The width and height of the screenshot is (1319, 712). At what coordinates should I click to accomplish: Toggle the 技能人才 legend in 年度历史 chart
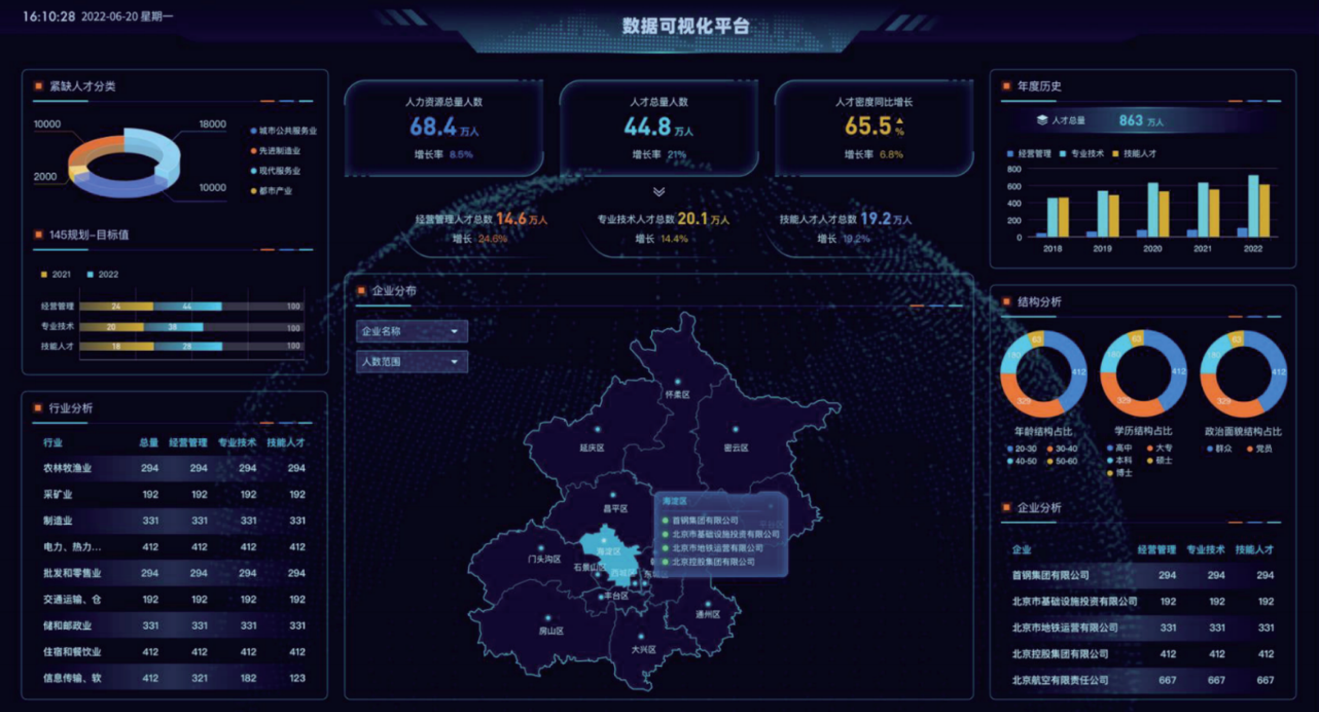(1134, 153)
